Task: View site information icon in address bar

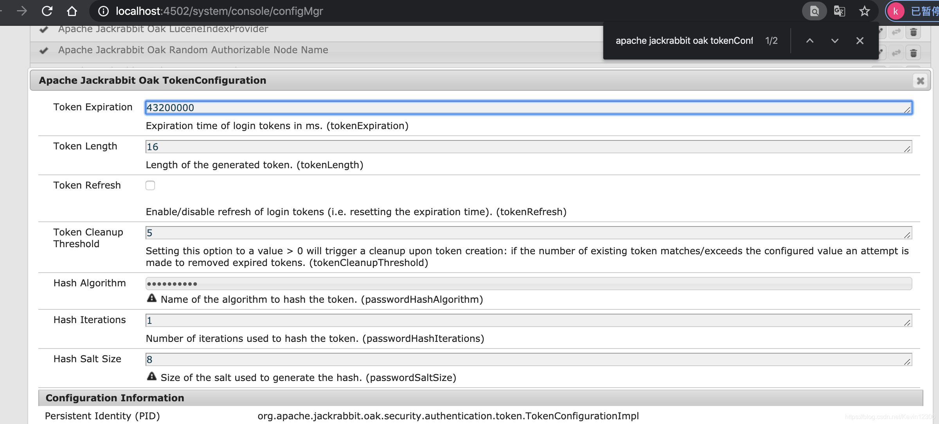Action: pyautogui.click(x=103, y=11)
